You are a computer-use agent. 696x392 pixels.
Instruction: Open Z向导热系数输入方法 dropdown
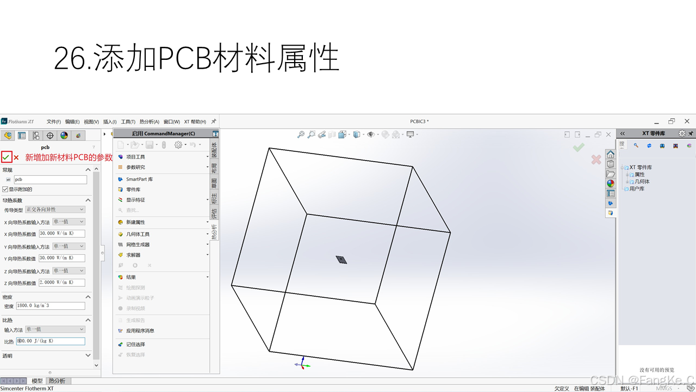click(69, 271)
